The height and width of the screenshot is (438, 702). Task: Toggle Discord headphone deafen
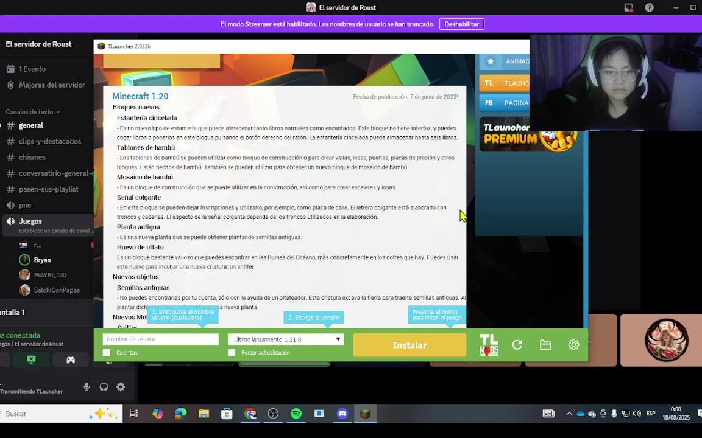tap(104, 387)
